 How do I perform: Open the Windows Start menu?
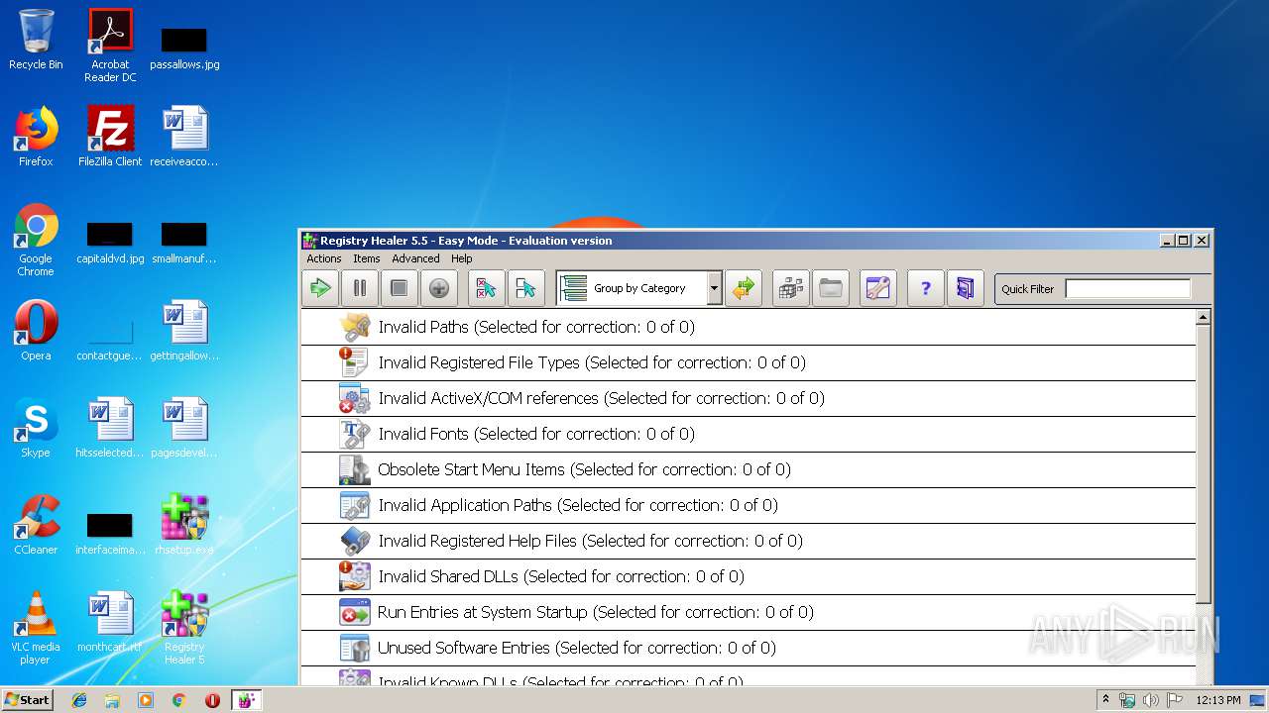tap(28, 700)
